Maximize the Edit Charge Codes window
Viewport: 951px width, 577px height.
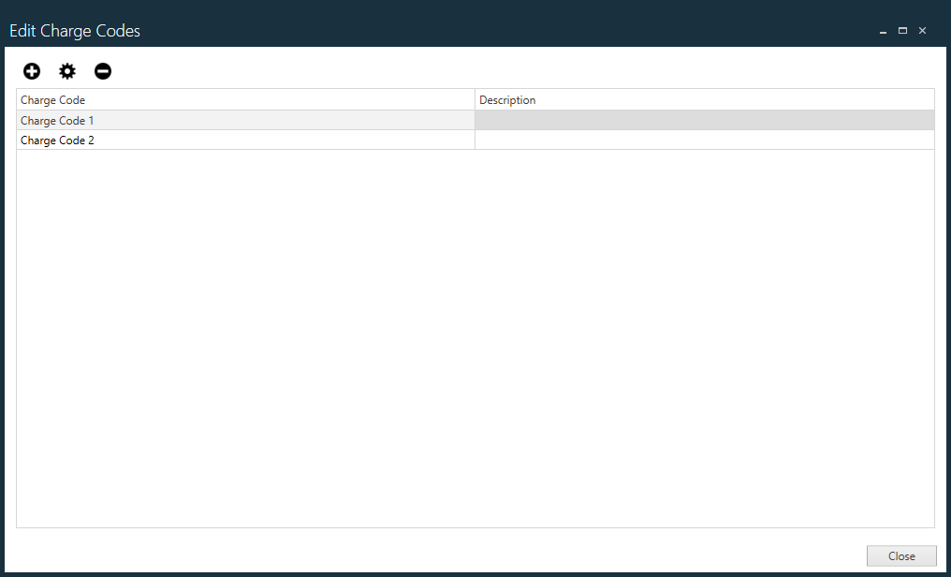click(x=902, y=31)
